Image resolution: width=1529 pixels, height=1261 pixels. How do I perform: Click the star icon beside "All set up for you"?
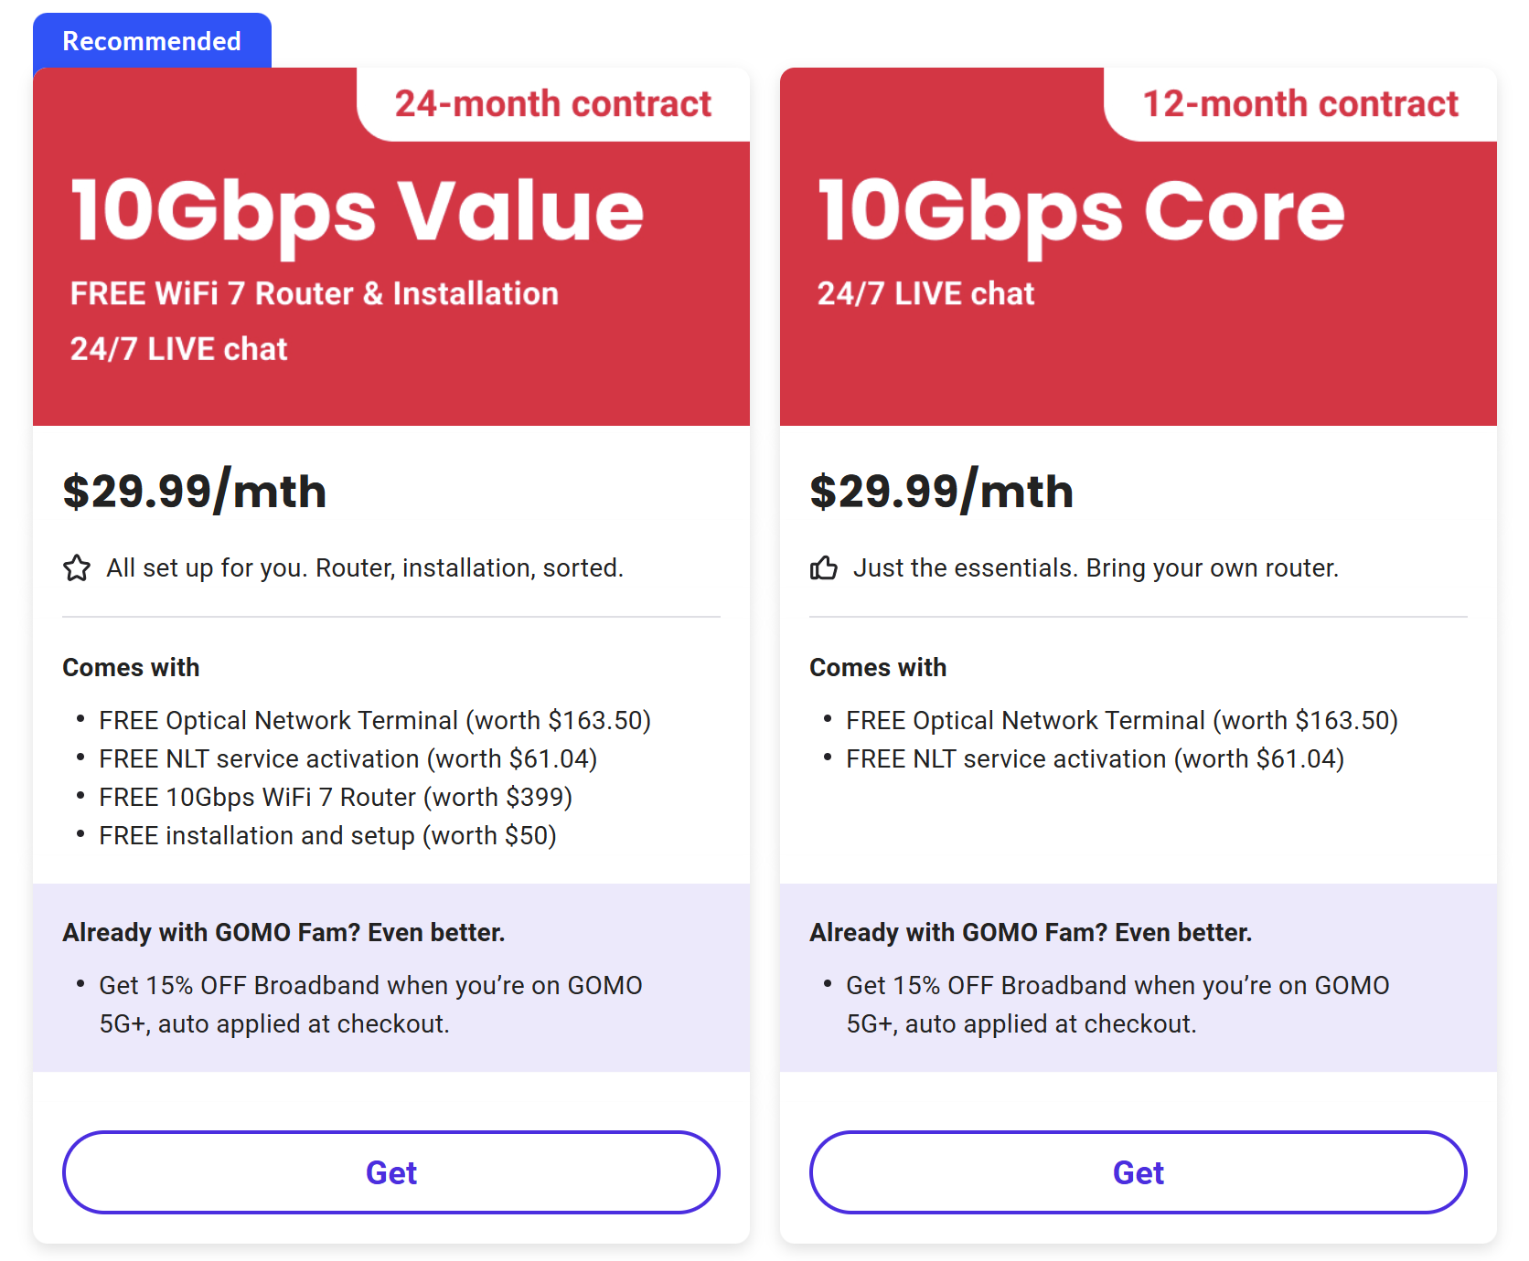point(77,568)
